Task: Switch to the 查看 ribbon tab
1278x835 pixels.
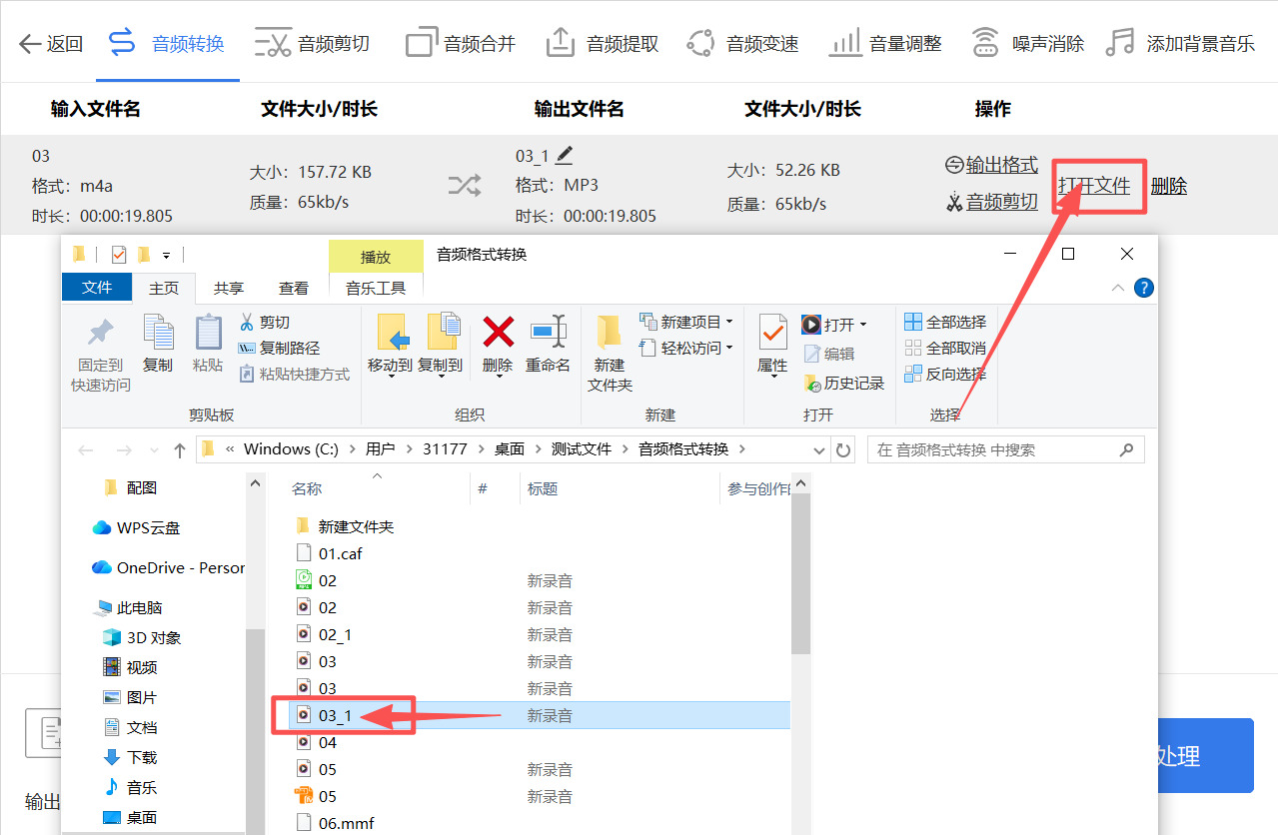Action: tap(293, 288)
